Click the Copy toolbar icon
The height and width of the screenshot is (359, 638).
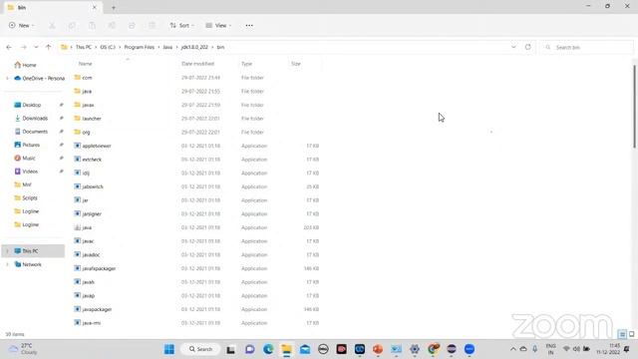tap(72, 26)
